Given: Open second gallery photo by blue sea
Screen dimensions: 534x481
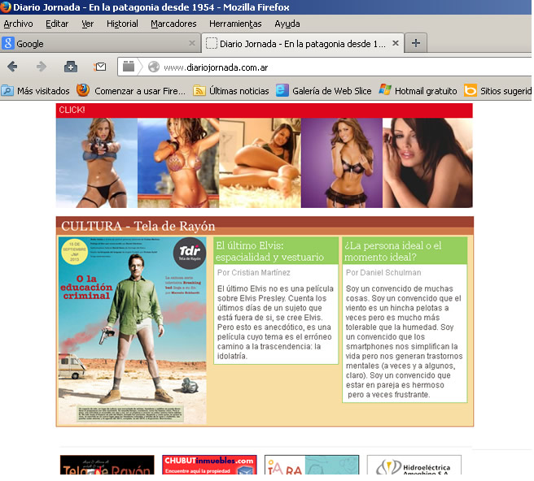Looking at the screenshot, I should [x=178, y=162].
